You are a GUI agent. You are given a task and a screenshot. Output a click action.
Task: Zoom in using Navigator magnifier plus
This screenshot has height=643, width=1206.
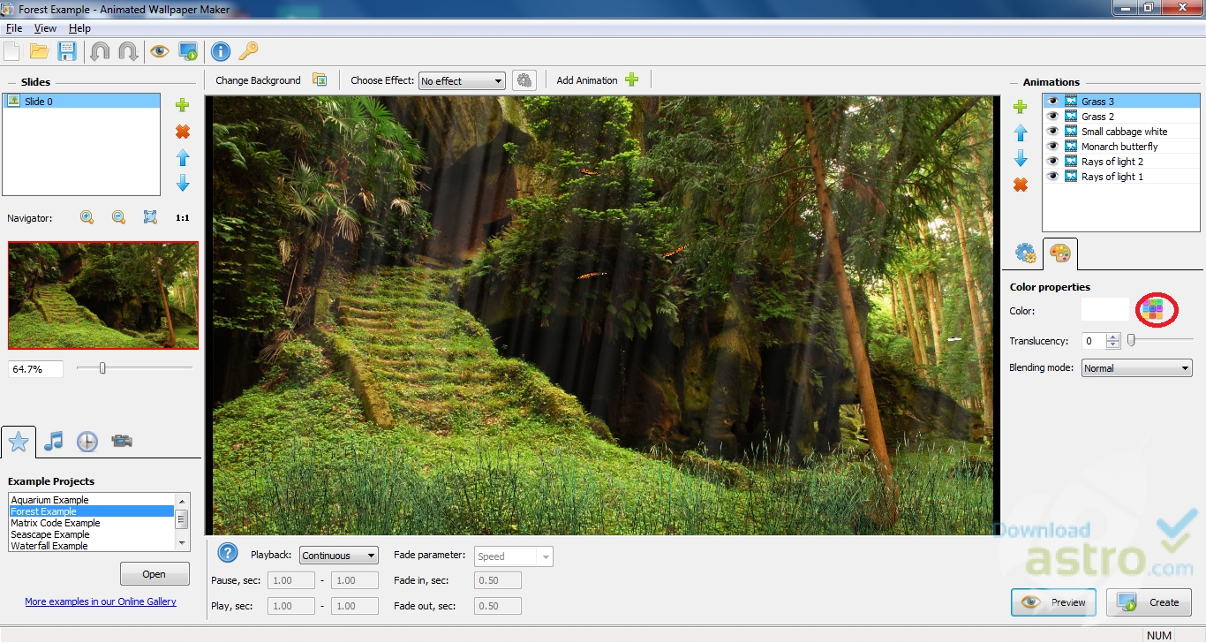click(87, 217)
